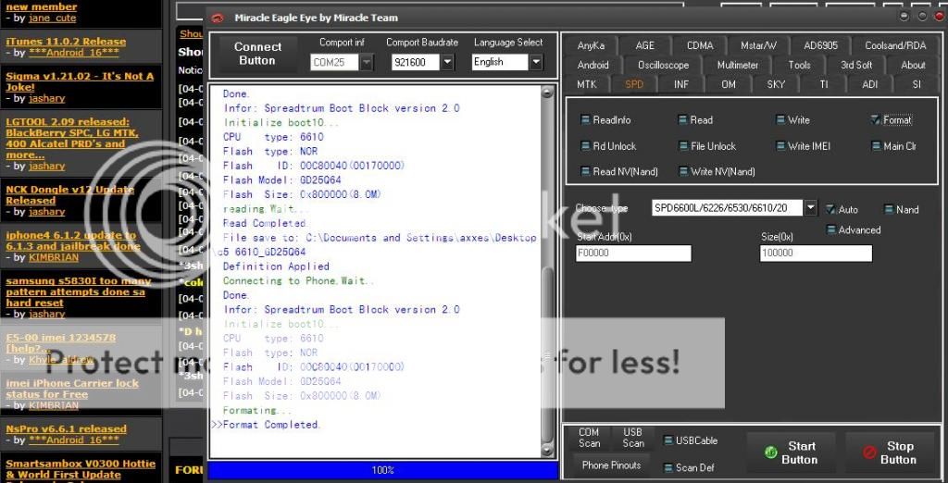Viewport: 948px width, 483px height.
Task: Select the File Unlock option
Action: click(x=684, y=145)
